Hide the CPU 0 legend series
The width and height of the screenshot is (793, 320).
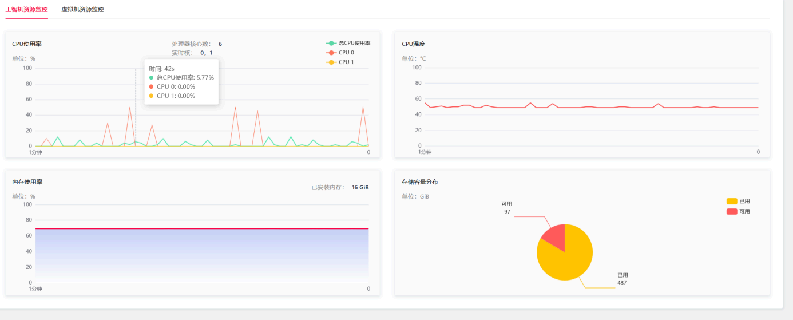340,53
